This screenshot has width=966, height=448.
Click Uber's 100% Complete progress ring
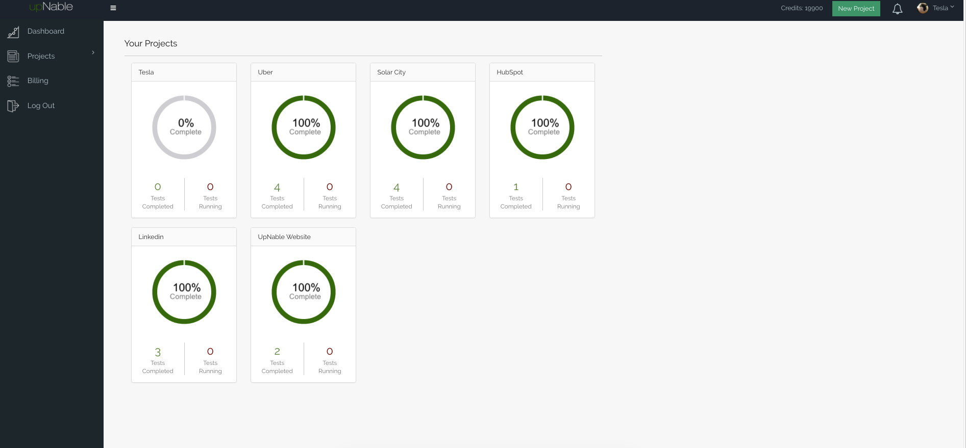point(304,127)
